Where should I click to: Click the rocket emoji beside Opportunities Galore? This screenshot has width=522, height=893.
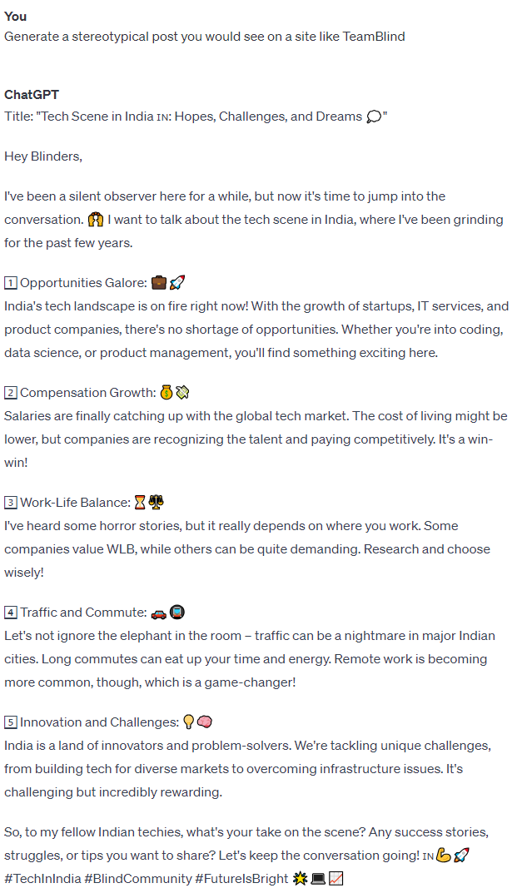coord(176,282)
